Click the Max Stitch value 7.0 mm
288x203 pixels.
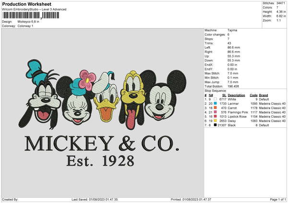(233, 73)
